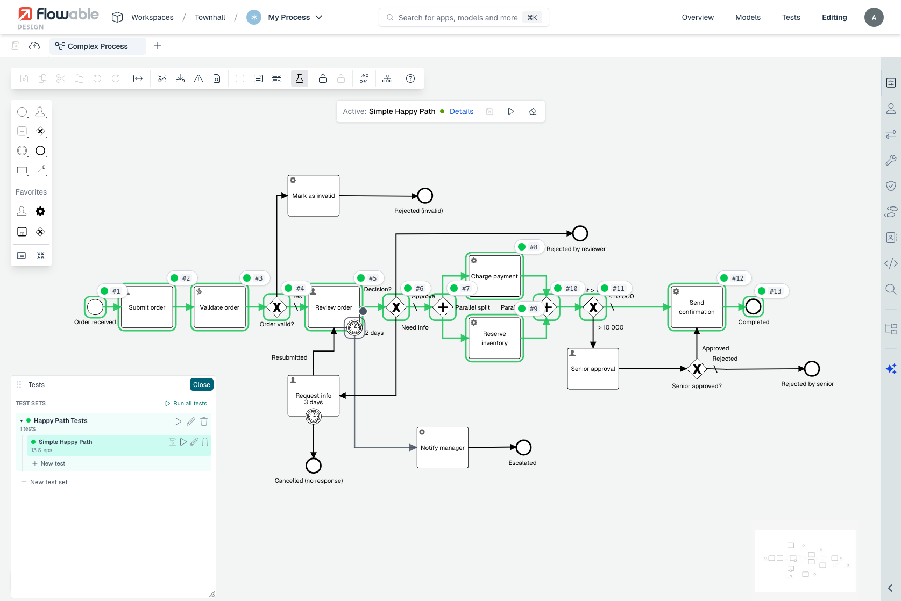Click the grid table view icon
The height and width of the screenshot is (601, 901).
click(x=276, y=78)
